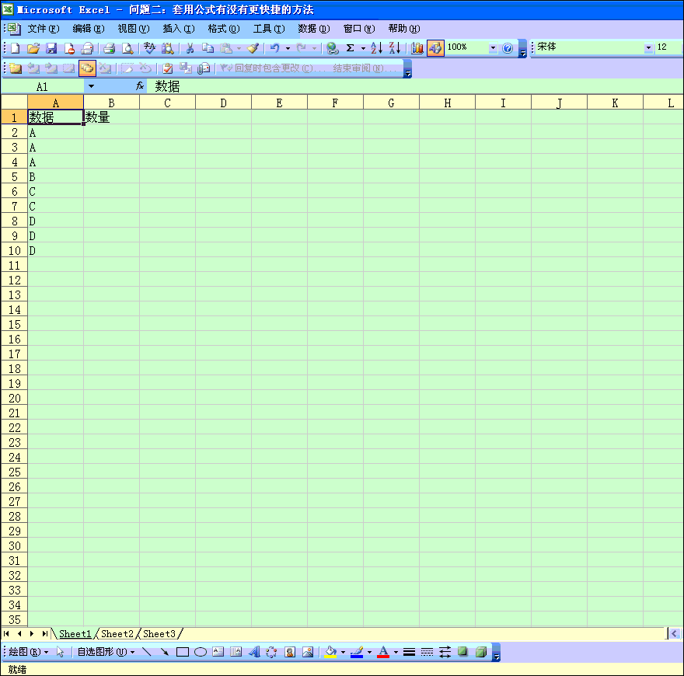Click the Format Painter brush icon
The image size is (684, 676).
point(253,48)
